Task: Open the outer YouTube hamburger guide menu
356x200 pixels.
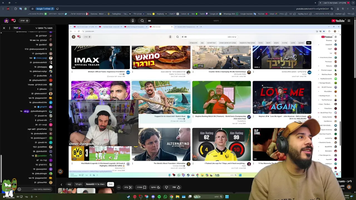Action: pyautogui.click(x=349, y=21)
